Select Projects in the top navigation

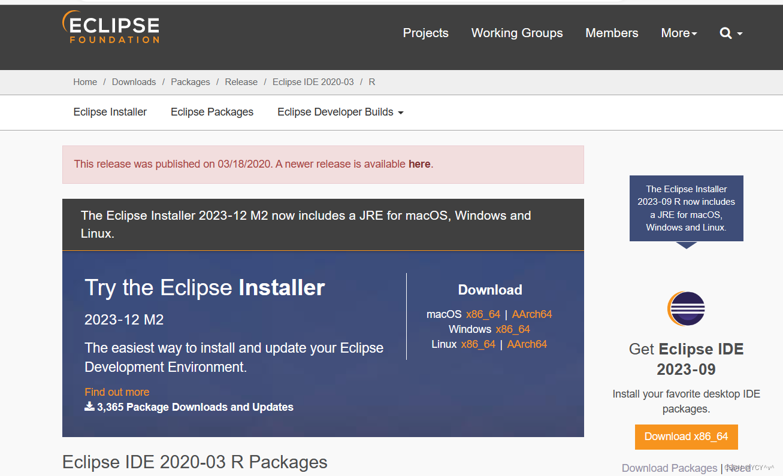[425, 33]
